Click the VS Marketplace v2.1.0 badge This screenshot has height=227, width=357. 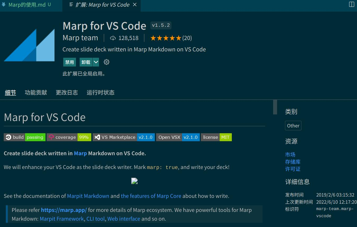tap(124, 137)
